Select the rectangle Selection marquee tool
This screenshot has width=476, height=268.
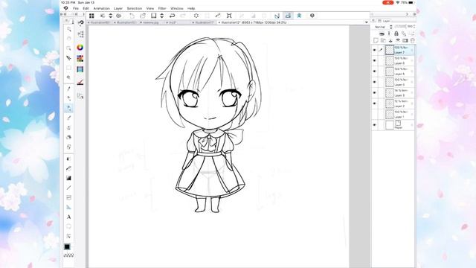(69, 68)
